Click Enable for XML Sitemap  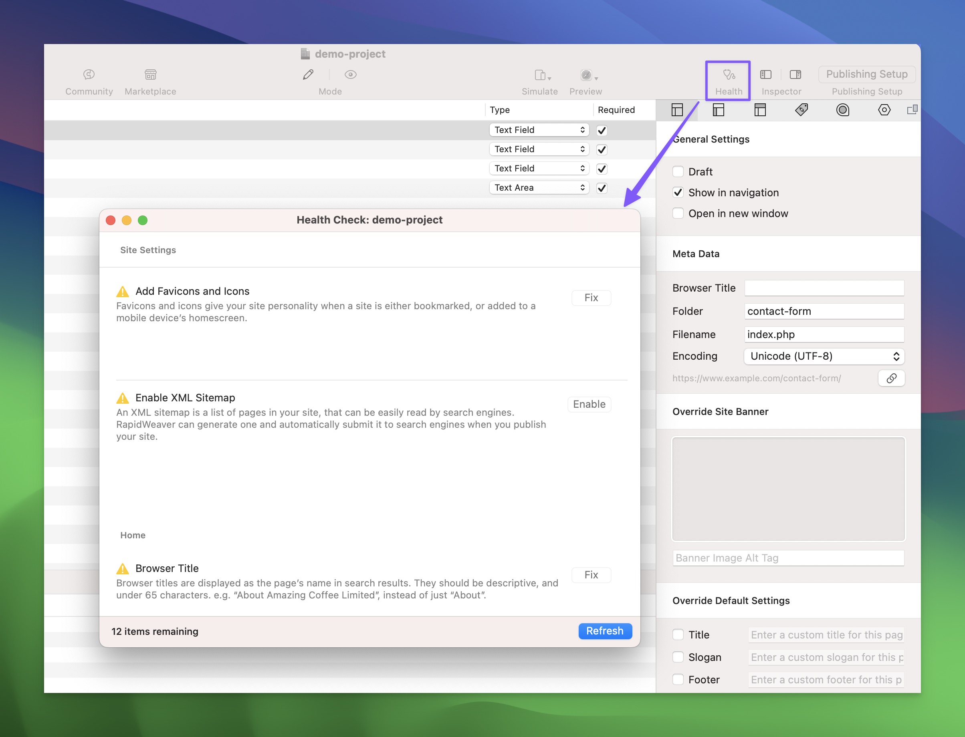click(x=589, y=405)
